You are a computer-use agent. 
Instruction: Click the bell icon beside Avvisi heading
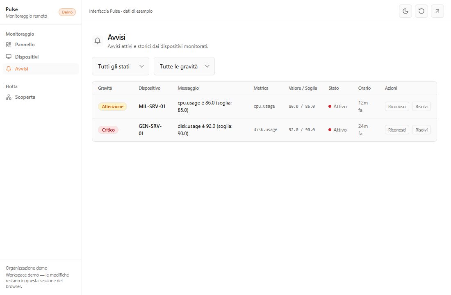[98, 41]
